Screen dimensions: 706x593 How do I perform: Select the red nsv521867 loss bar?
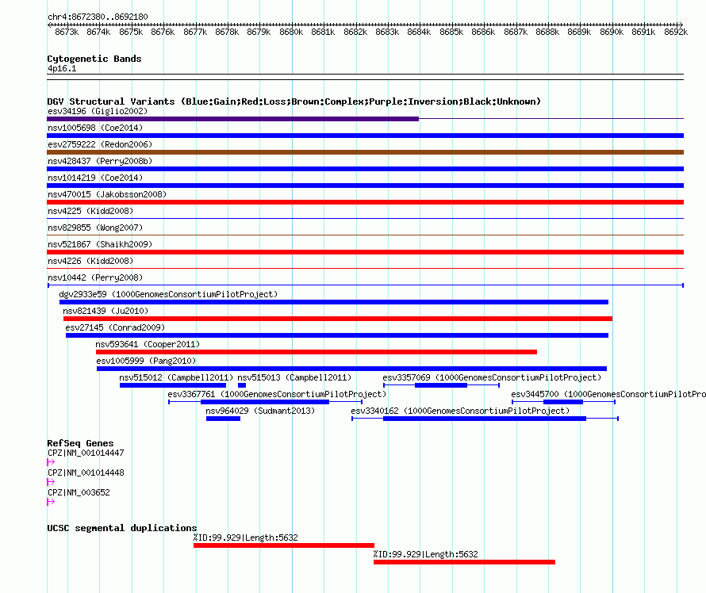365,252
